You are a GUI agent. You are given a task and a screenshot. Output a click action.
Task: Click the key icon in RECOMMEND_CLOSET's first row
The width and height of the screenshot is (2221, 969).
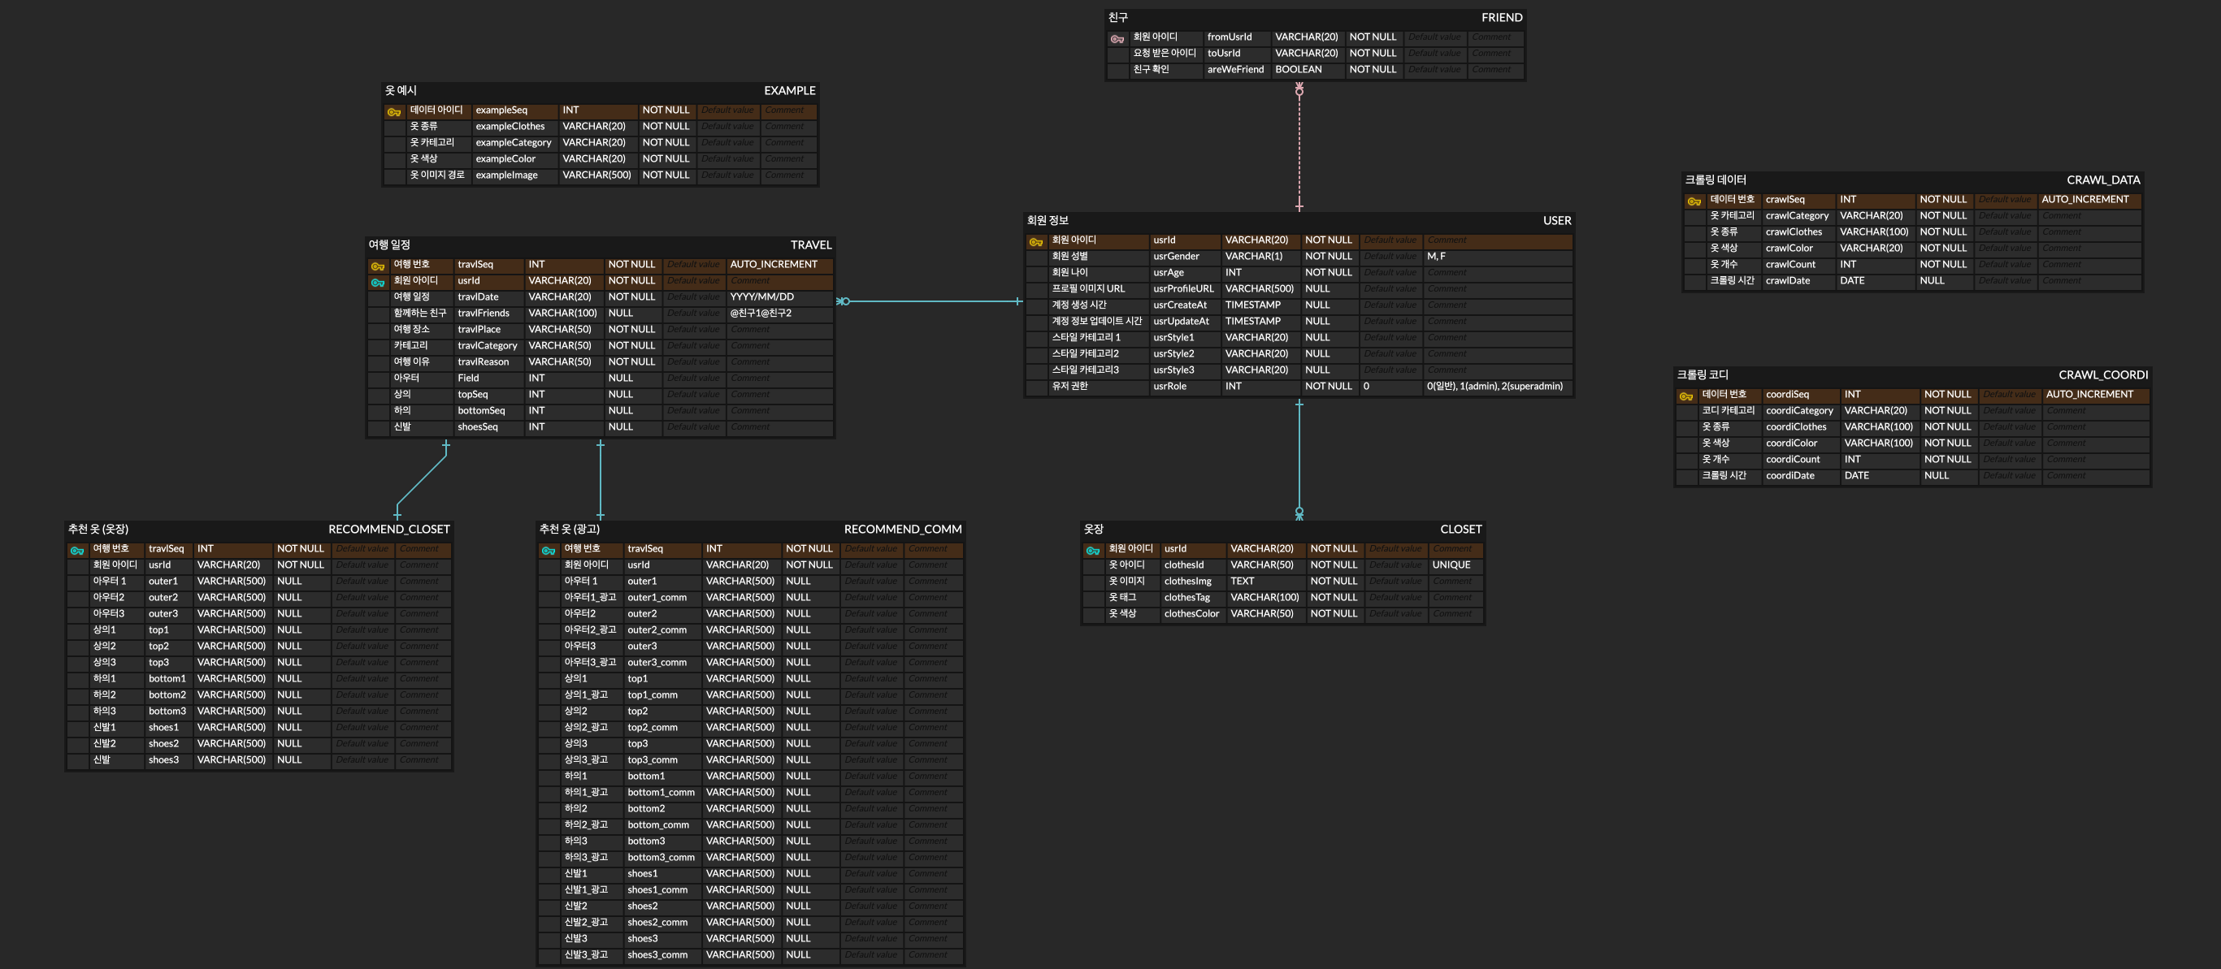[x=76, y=551]
